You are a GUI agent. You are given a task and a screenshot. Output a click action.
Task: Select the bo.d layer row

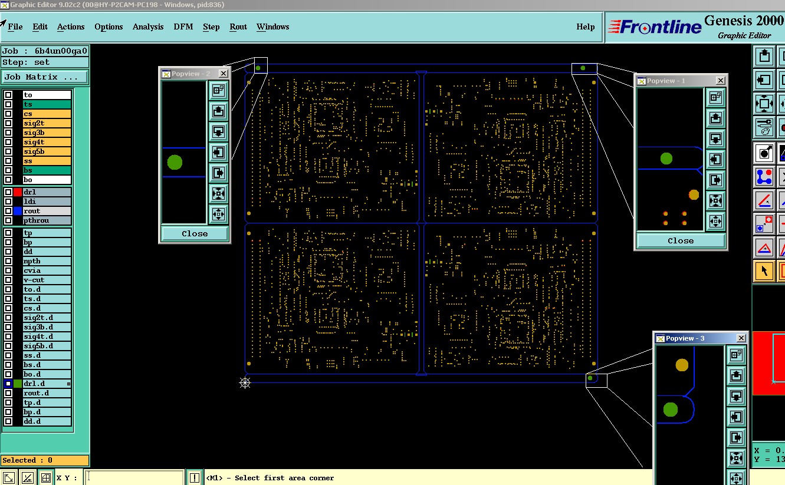tap(47, 374)
